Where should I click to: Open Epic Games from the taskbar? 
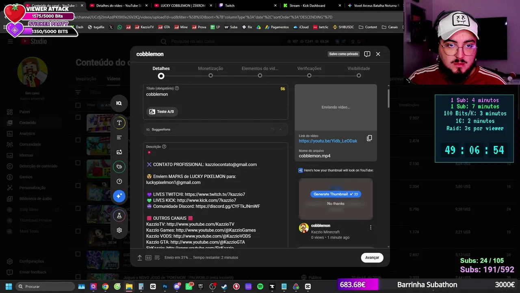coord(201,286)
